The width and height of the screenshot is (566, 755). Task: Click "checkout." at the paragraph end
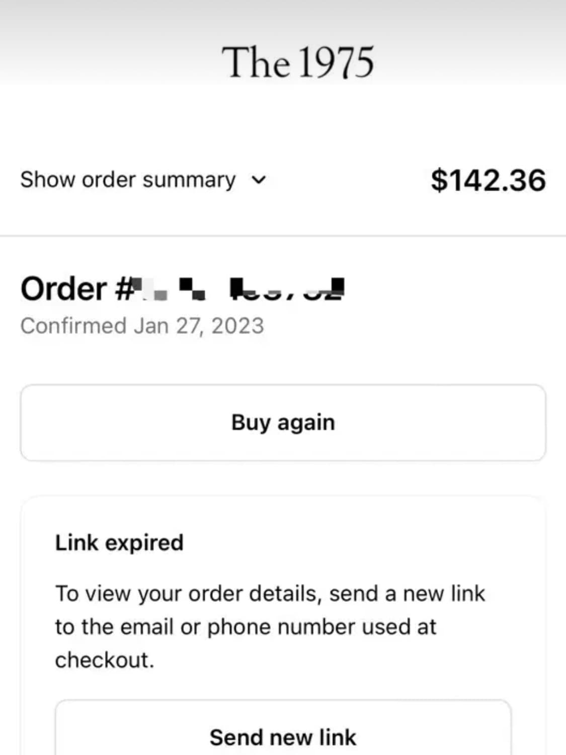pyautogui.click(x=104, y=660)
